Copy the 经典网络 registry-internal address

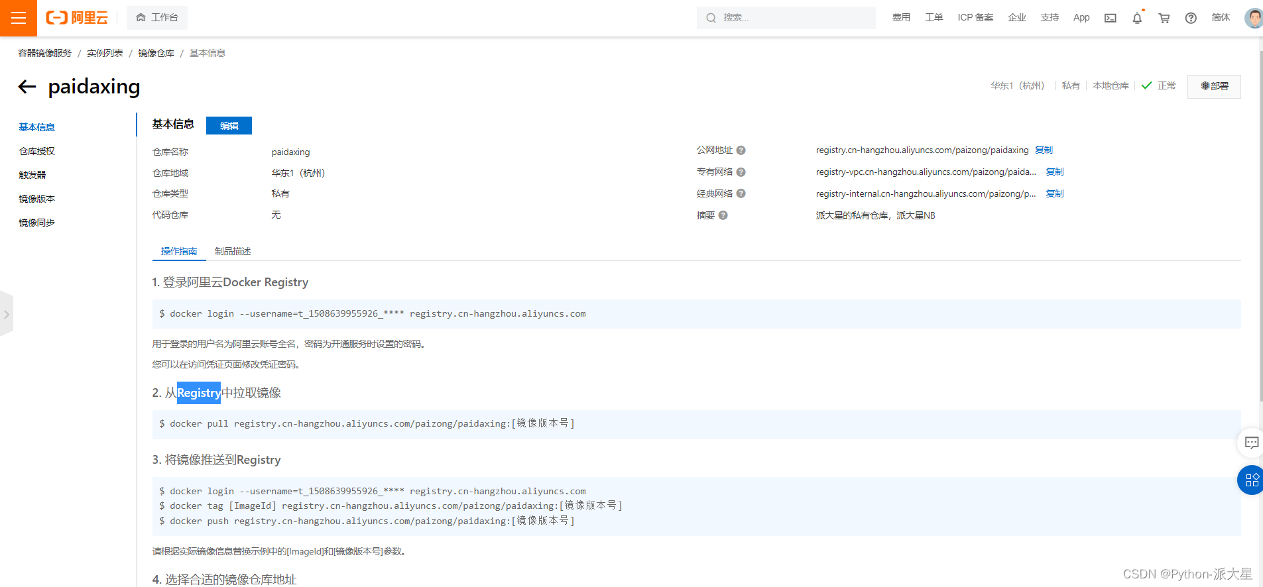coord(1054,194)
